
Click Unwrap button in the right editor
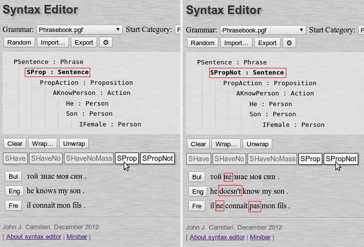257,144
